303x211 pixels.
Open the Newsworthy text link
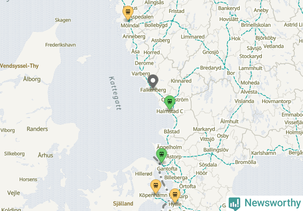pyautogui.click(x=273, y=203)
